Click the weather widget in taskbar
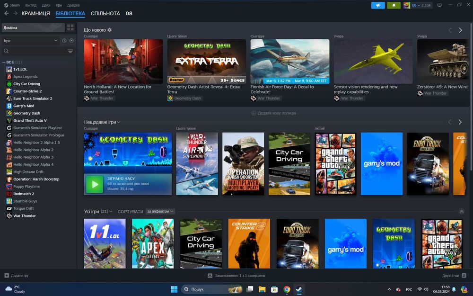Viewport: 473px width, 296px height. (15, 289)
